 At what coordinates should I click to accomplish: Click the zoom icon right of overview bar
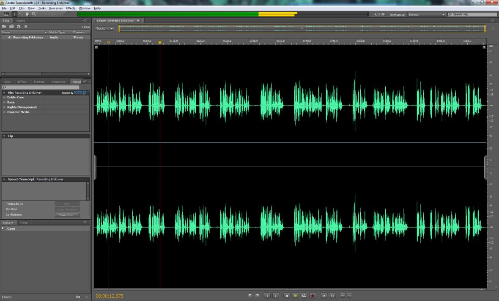point(493,29)
